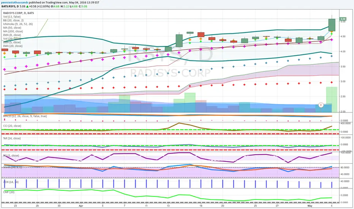354x209 pixels.
Task: Click the green 5.08 current price tag
Action: pyautogui.click(x=343, y=19)
